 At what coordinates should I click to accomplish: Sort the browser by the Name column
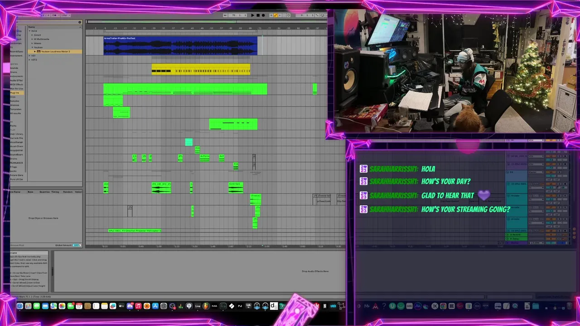pyautogui.click(x=54, y=27)
